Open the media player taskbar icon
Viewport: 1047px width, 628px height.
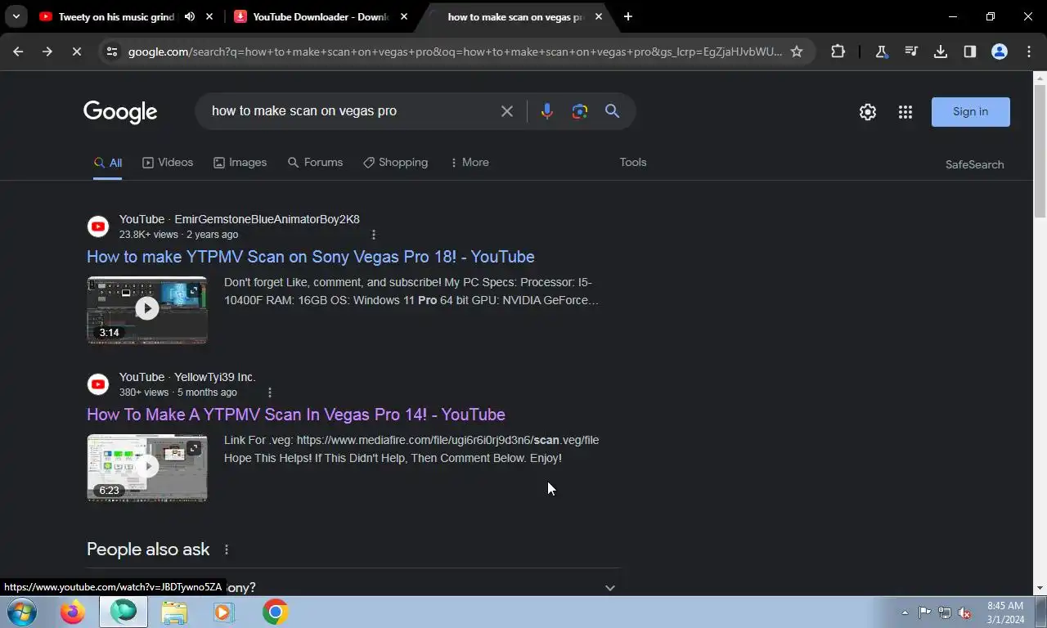223,612
